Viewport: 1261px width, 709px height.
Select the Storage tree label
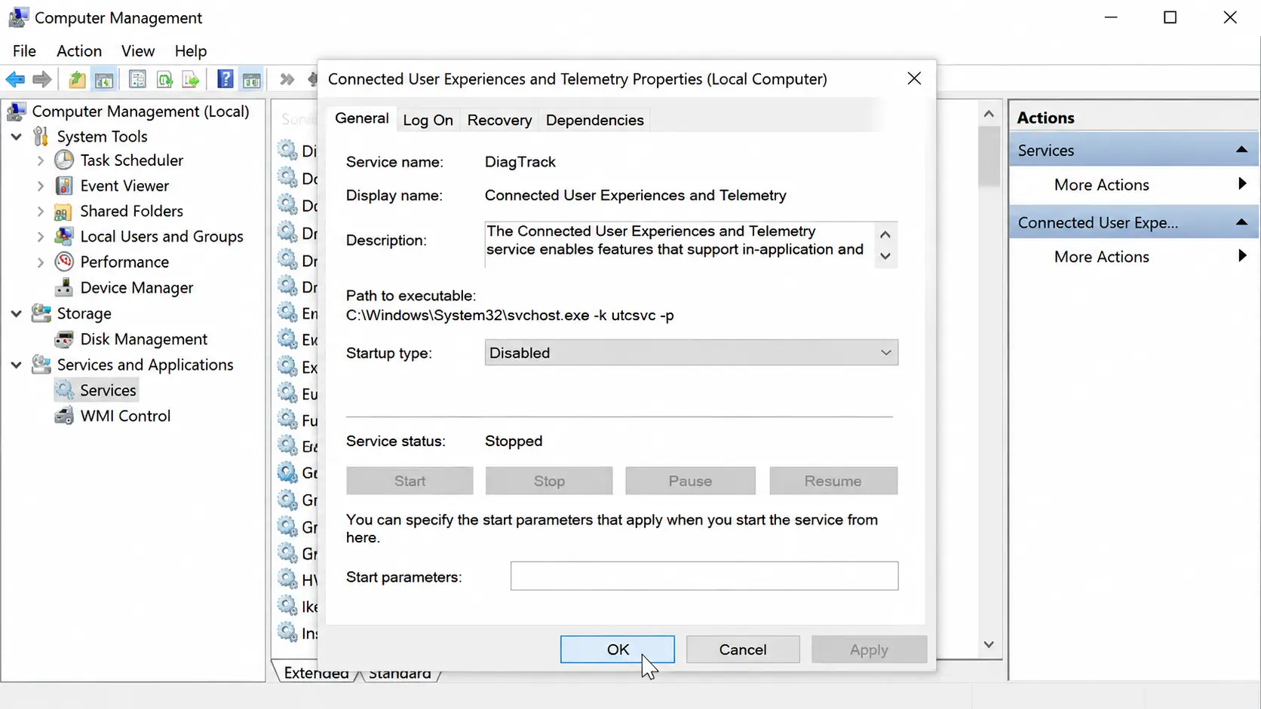tap(84, 313)
